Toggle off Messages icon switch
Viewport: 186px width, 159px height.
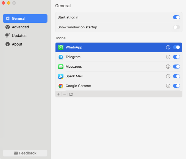coord(176,67)
